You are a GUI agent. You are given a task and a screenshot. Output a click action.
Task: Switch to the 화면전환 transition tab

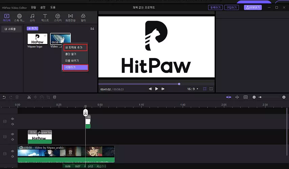tap(70, 18)
